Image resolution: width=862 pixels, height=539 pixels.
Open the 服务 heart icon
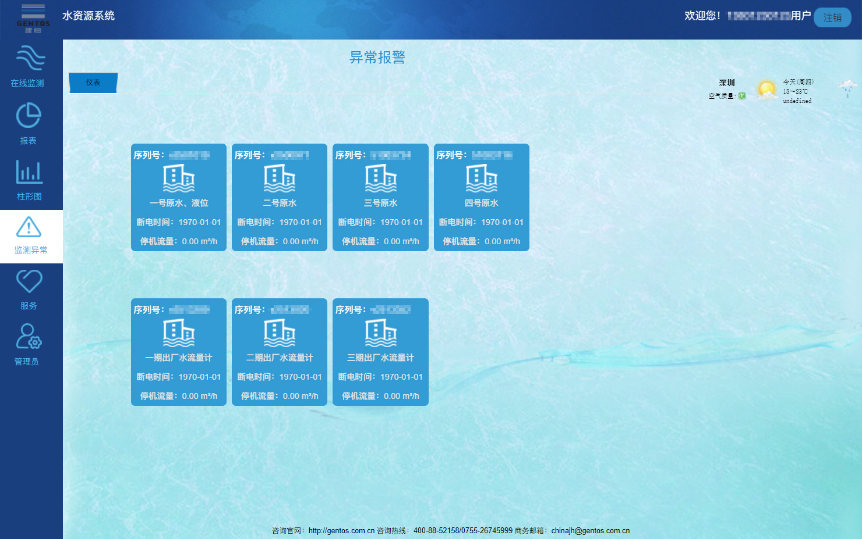(x=29, y=281)
